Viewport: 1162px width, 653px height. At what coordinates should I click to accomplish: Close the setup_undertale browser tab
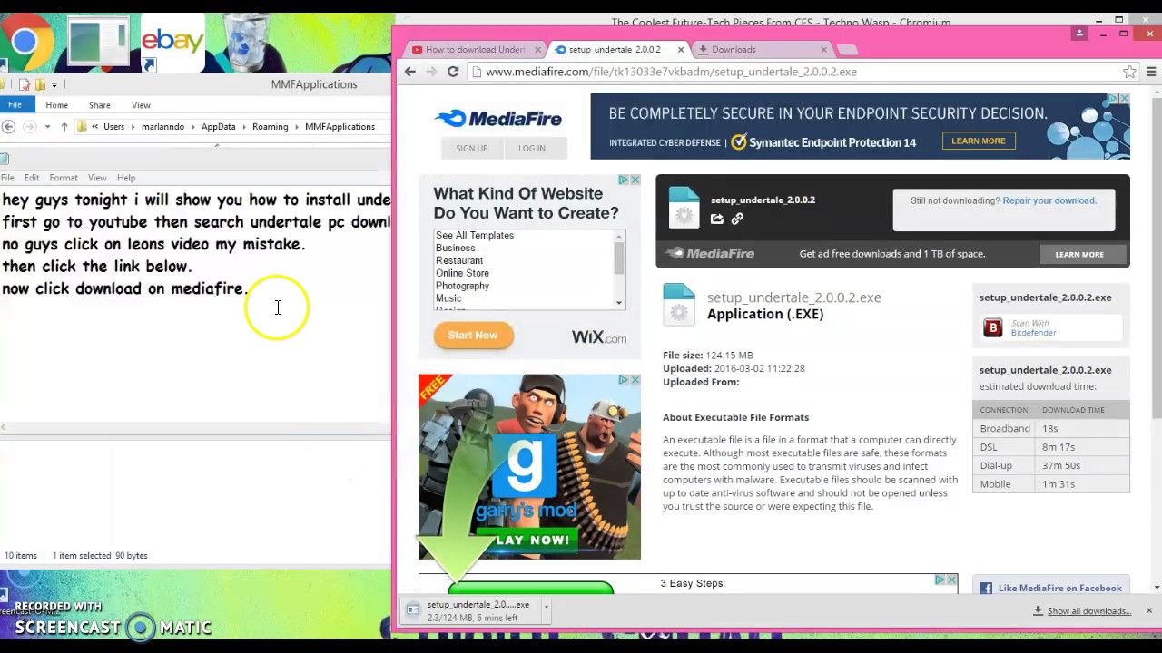pos(679,50)
